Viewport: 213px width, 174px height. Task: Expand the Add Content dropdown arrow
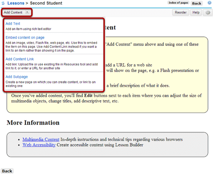(27, 12)
